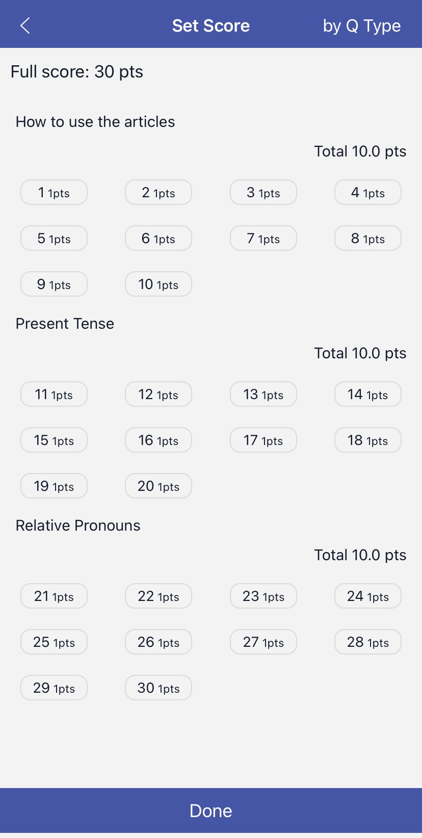This screenshot has width=422, height=838.
Task: Edit points for question 7
Action: 263,239
